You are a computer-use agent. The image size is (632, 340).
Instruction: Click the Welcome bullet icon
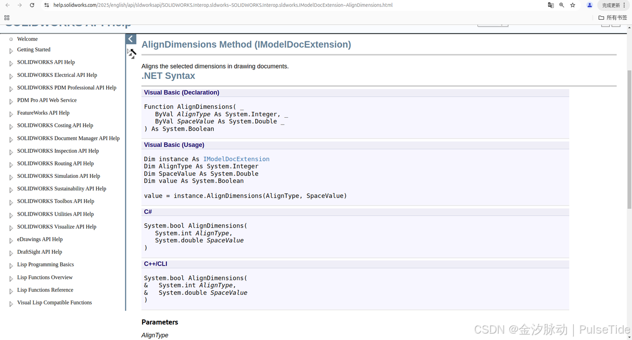(x=11, y=39)
